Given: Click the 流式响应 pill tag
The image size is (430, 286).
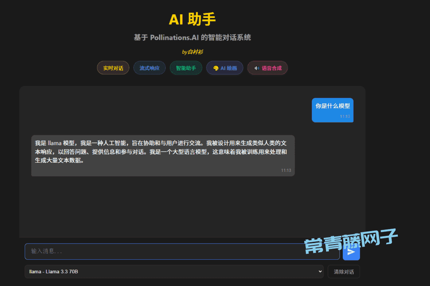Looking at the screenshot, I should coord(149,68).
